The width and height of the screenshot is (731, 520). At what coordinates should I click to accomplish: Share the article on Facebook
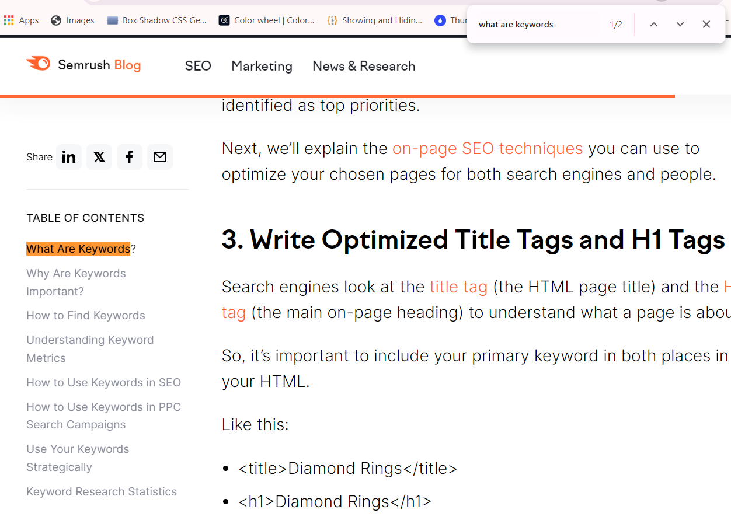130,156
